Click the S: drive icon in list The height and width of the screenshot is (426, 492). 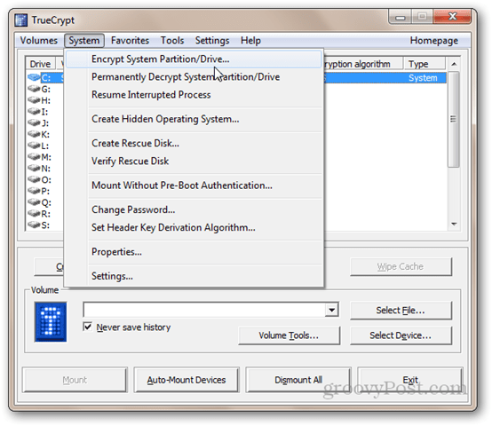pyautogui.click(x=34, y=225)
